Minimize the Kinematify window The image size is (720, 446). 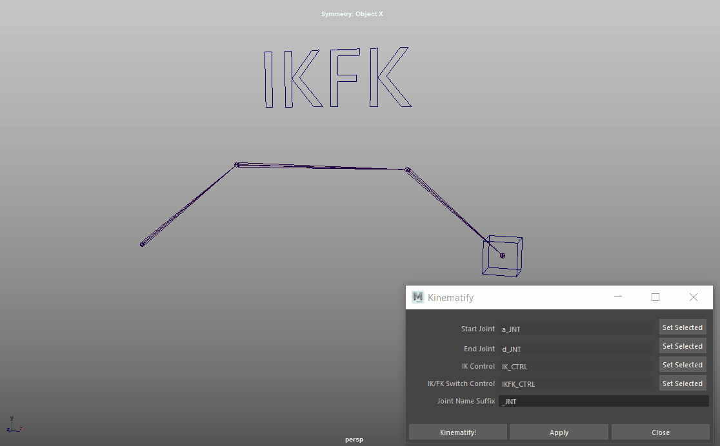point(618,297)
